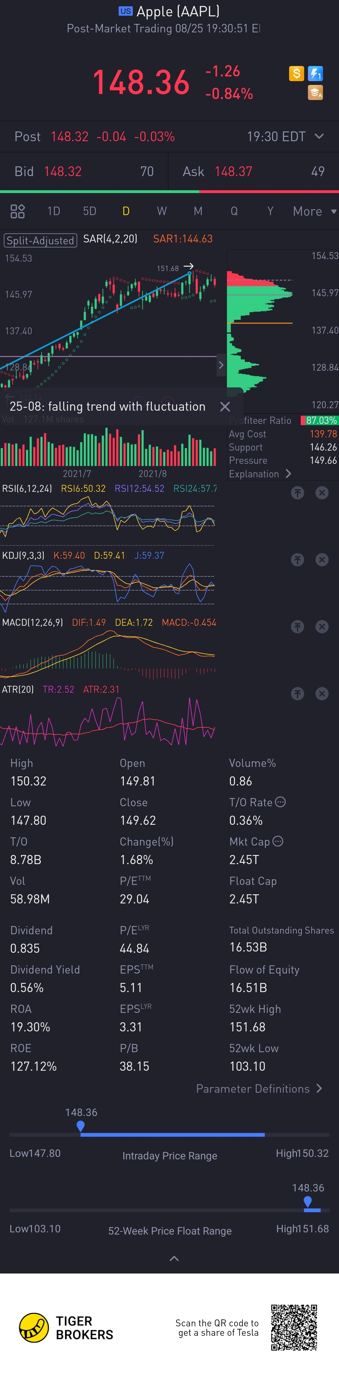Viewport: 339px width, 1382px height.
Task: Tap the Avg Cost 139.78 value
Action: click(324, 434)
